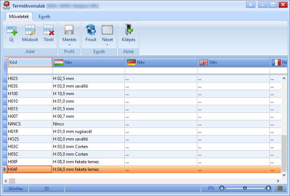Click the Mentés floppy disk icon
Viewport: 290px width, 196px height.
pyautogui.click(x=69, y=30)
